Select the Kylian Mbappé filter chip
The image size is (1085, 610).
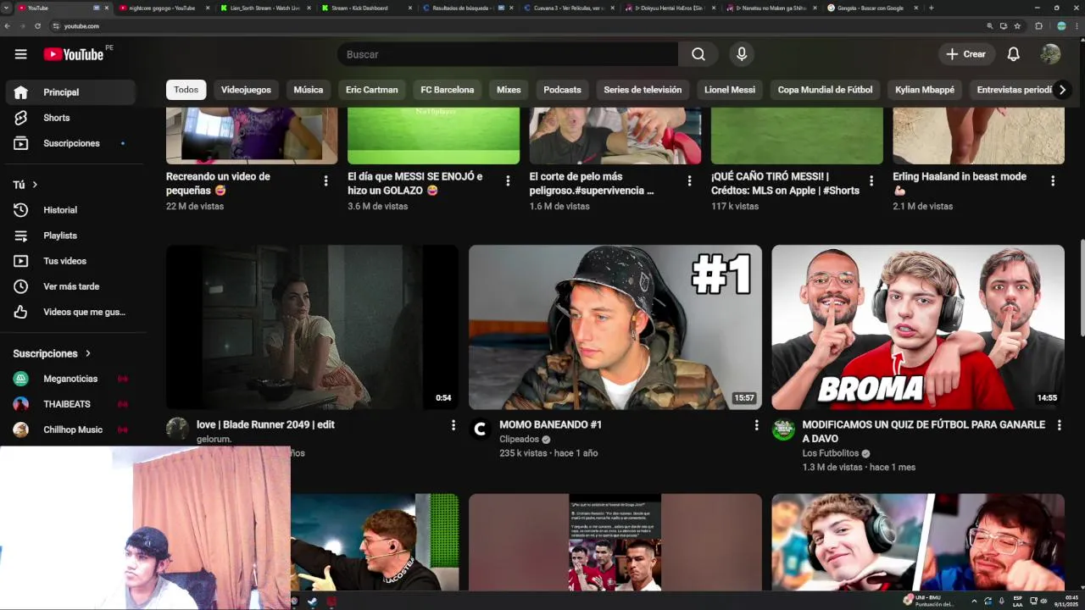pos(925,90)
